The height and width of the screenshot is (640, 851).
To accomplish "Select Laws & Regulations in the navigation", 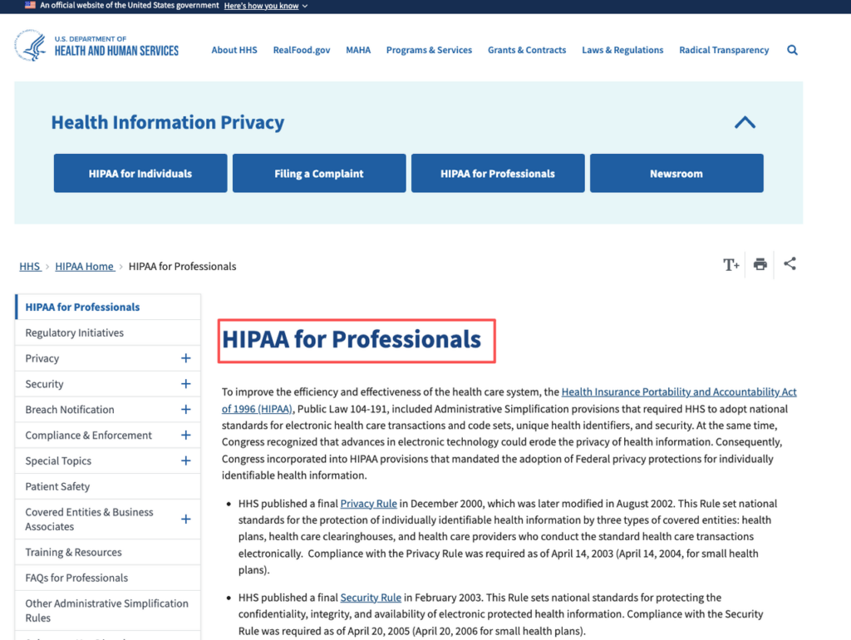I will pos(622,50).
